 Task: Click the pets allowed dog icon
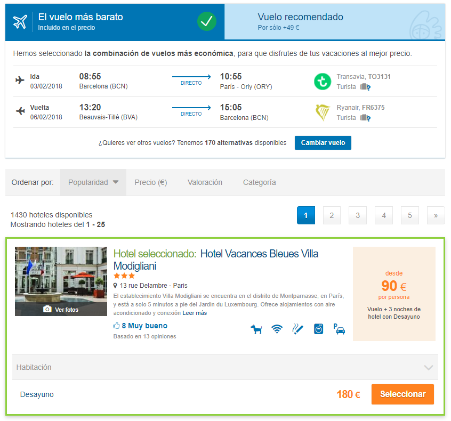point(256,329)
